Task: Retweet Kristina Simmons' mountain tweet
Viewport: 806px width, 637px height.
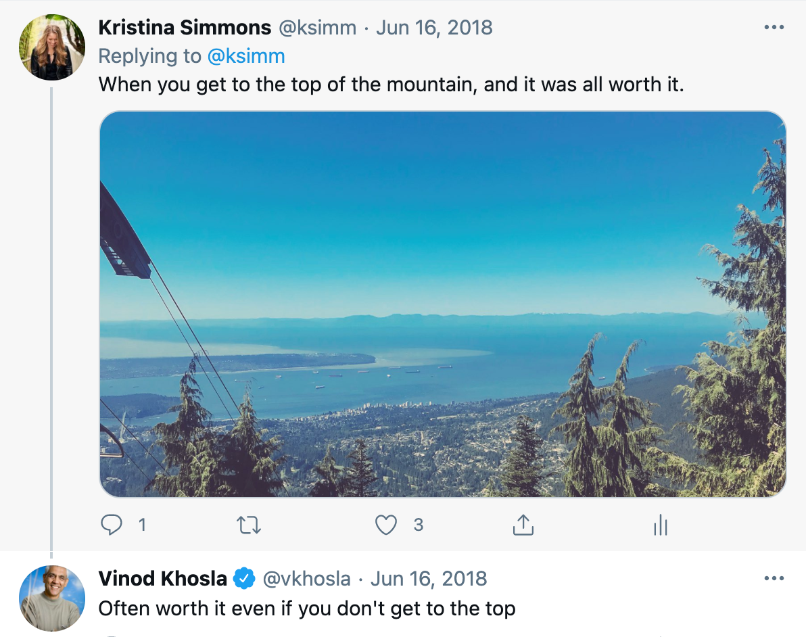Action: tap(249, 525)
